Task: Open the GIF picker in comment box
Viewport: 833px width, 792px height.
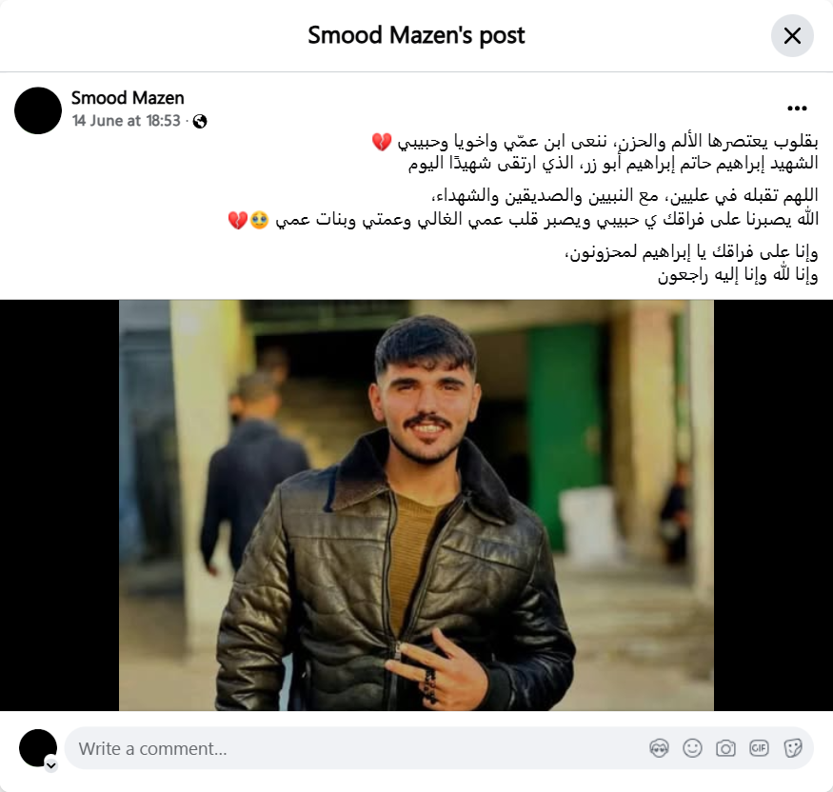Action: [x=759, y=748]
